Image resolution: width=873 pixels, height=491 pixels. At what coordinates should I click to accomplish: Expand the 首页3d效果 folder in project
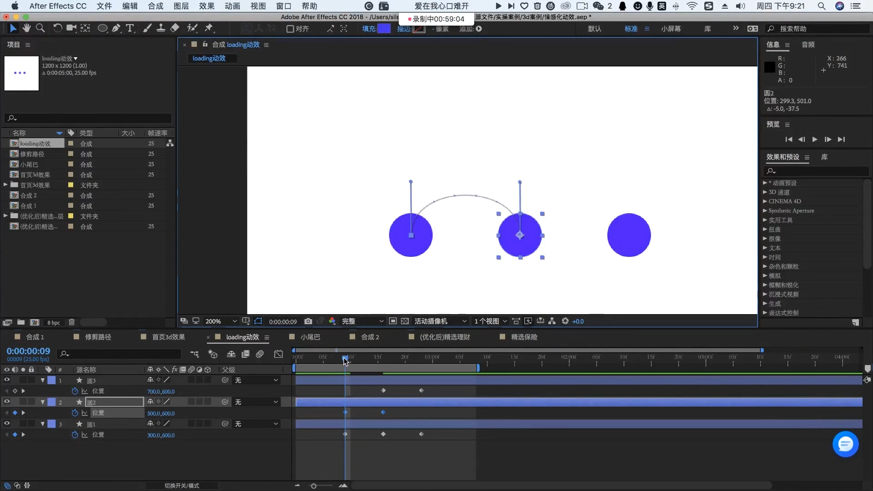[5, 185]
